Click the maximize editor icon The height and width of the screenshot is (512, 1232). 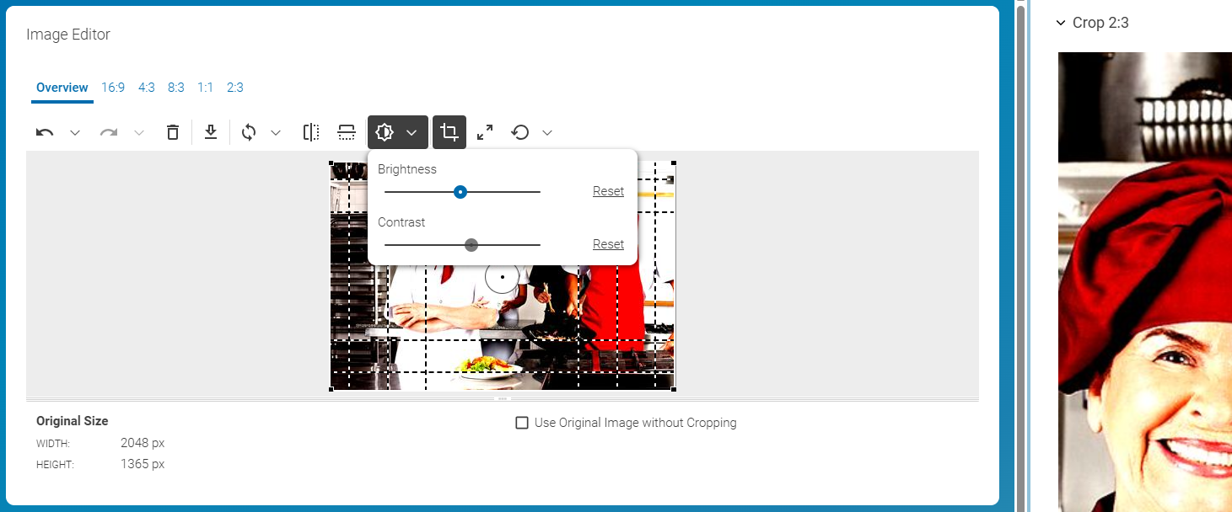pyautogui.click(x=484, y=132)
